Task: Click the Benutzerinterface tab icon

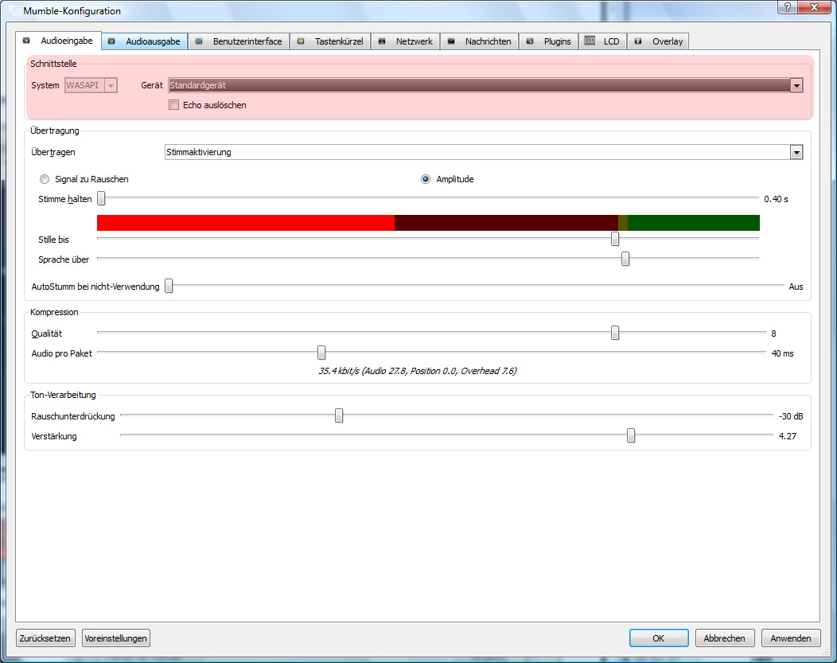Action: click(199, 41)
